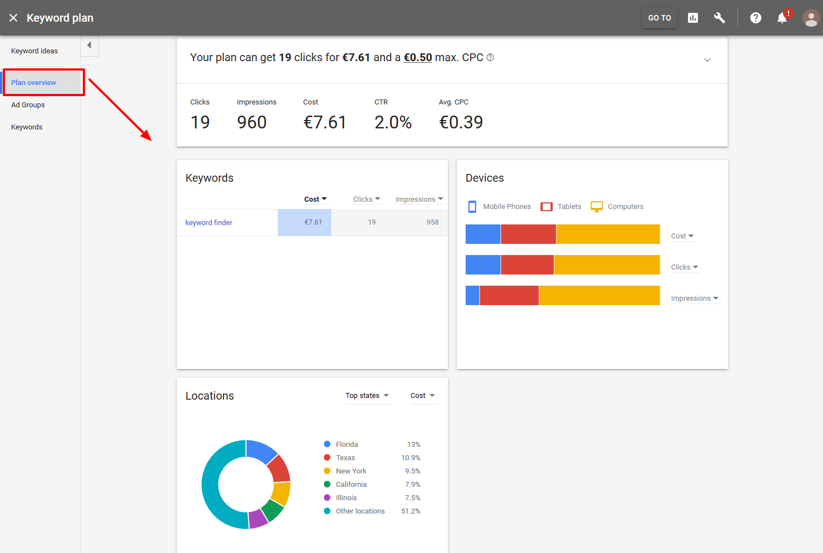Open the reports chart icon

(x=693, y=18)
